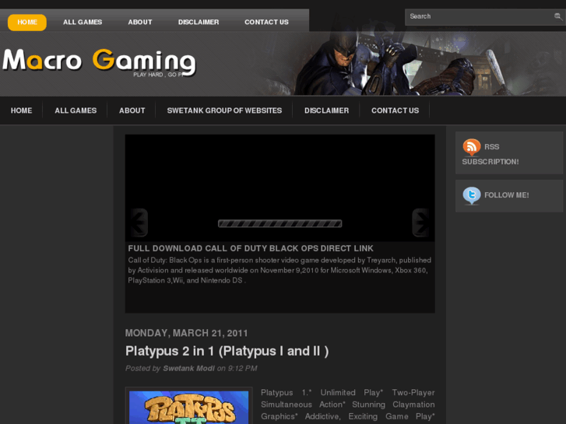Click the search magnifier icon
Screen dimensions: 566x424
point(557,16)
